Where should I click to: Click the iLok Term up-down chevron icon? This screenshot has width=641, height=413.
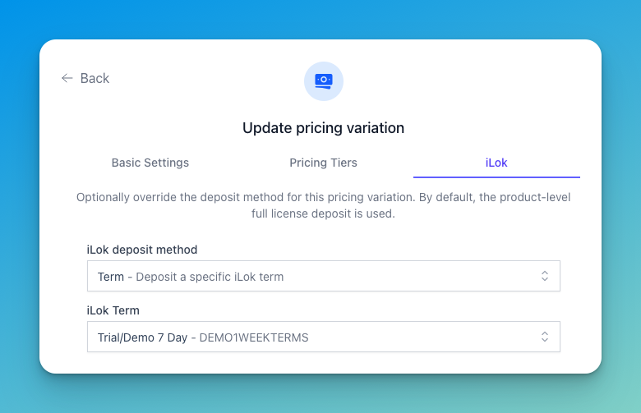[545, 337]
